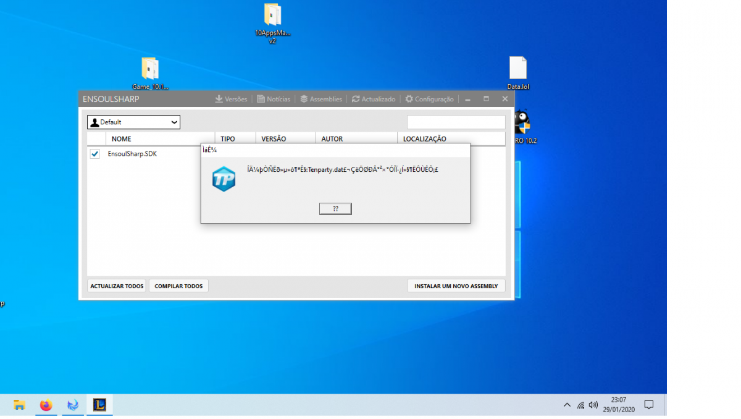Open the blue bird app in taskbar

point(73,405)
